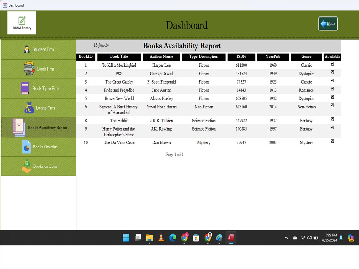This screenshot has height=269, width=359.
Task: Click 'Yuval Noah Harari' author cell
Action: click(x=162, y=107)
